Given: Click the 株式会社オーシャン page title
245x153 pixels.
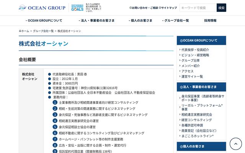Looking at the screenshot, I should [x=43, y=44].
